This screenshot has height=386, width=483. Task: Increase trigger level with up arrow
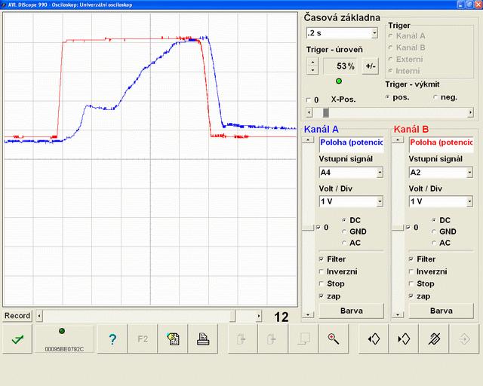(x=312, y=61)
